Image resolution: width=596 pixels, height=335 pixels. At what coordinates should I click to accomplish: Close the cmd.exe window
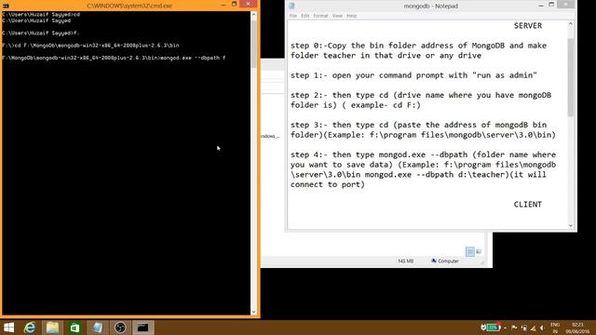pyautogui.click(x=249, y=4)
